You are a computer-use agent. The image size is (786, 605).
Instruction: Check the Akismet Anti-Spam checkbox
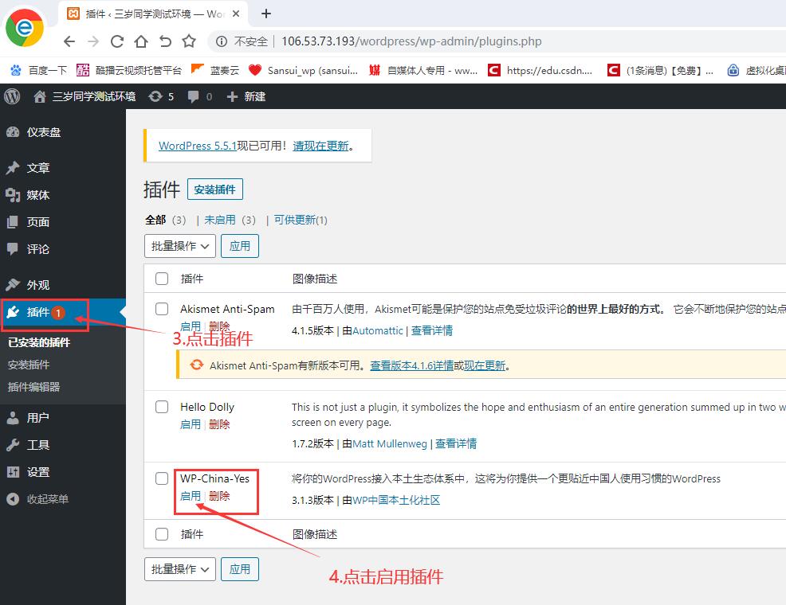coord(162,309)
